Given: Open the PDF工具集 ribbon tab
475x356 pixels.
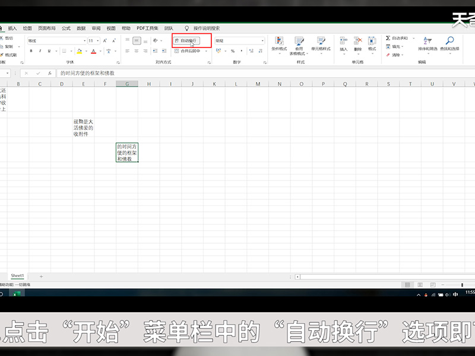Looking at the screenshot, I should tap(147, 28).
